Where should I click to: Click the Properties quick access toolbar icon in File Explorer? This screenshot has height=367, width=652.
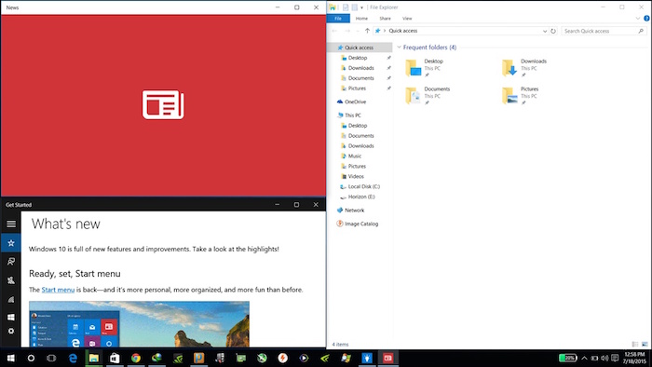tap(346, 7)
